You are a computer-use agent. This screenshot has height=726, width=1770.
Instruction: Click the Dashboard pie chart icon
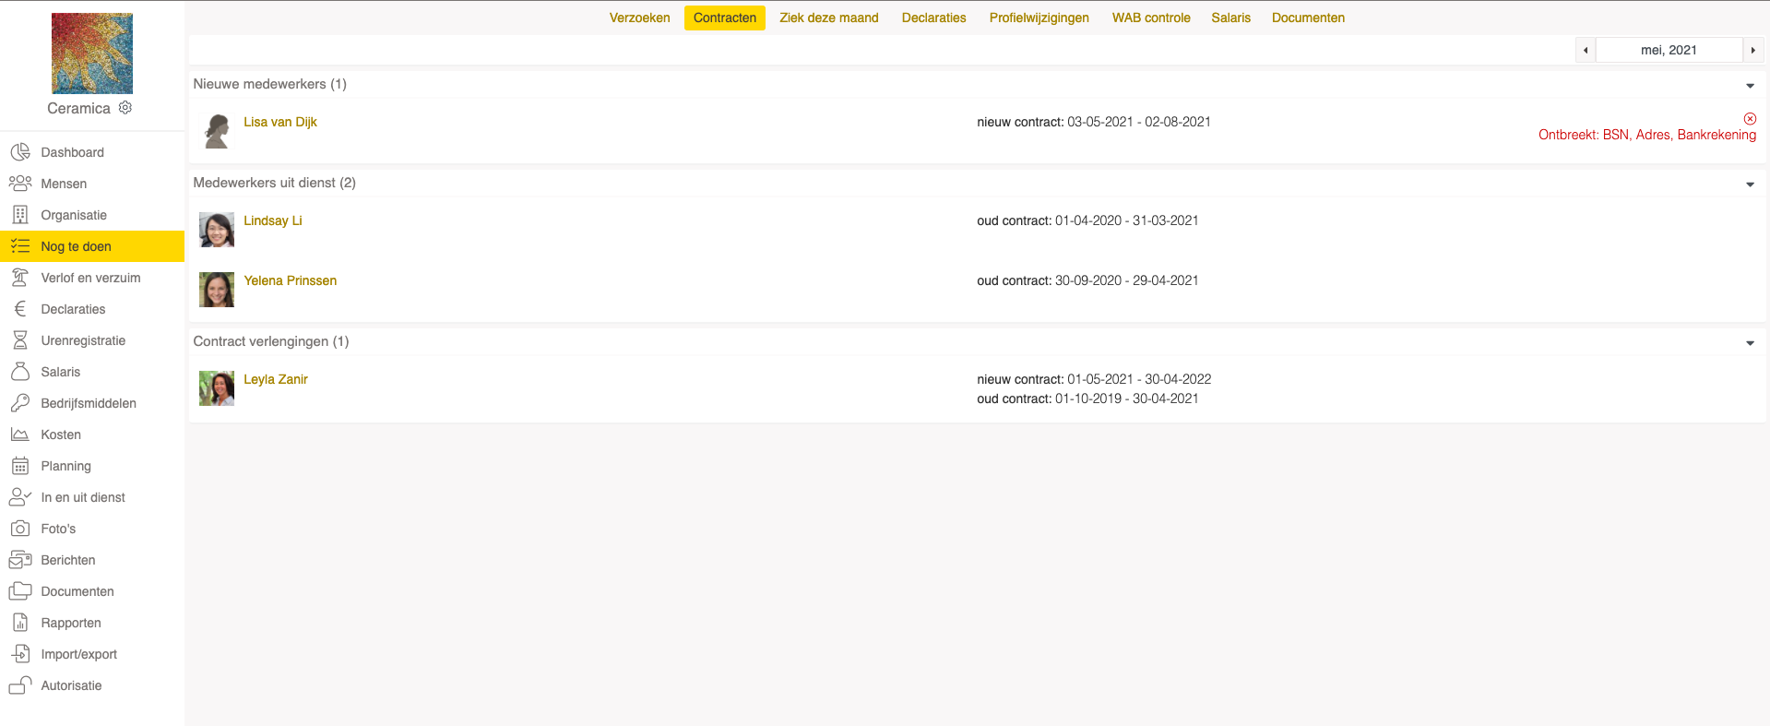click(20, 152)
